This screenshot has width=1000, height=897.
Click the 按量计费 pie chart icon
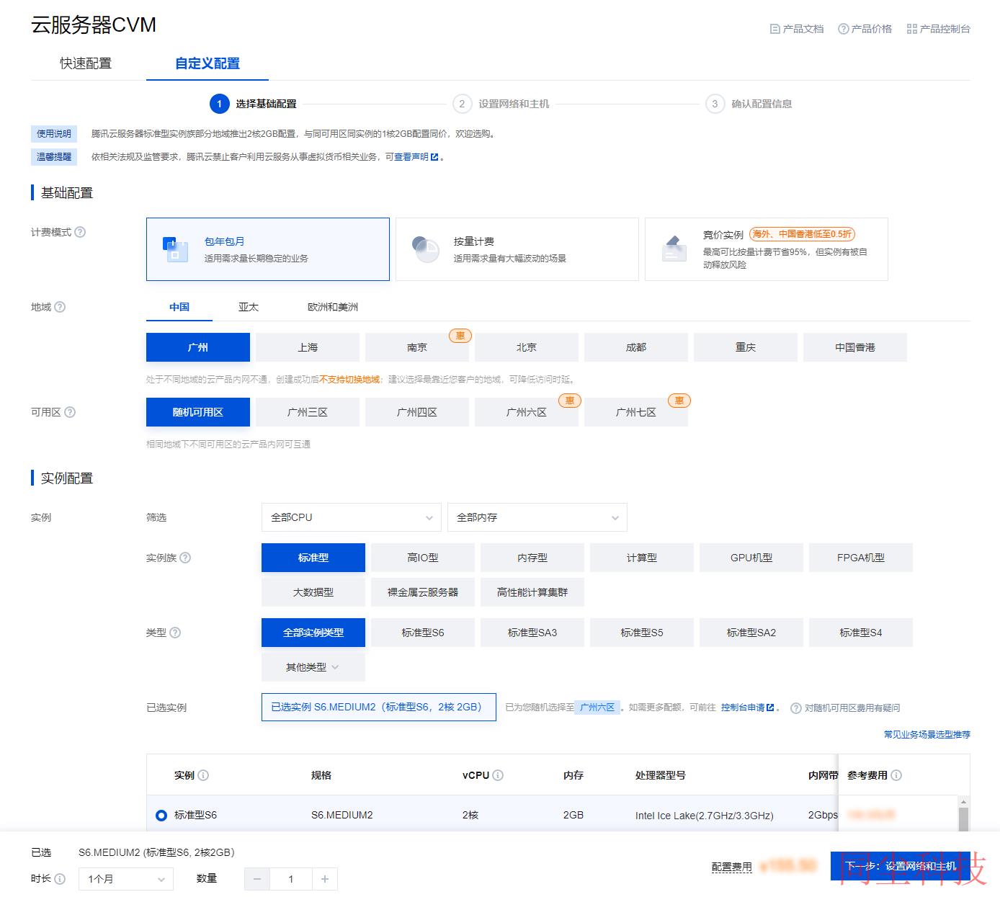pos(426,249)
